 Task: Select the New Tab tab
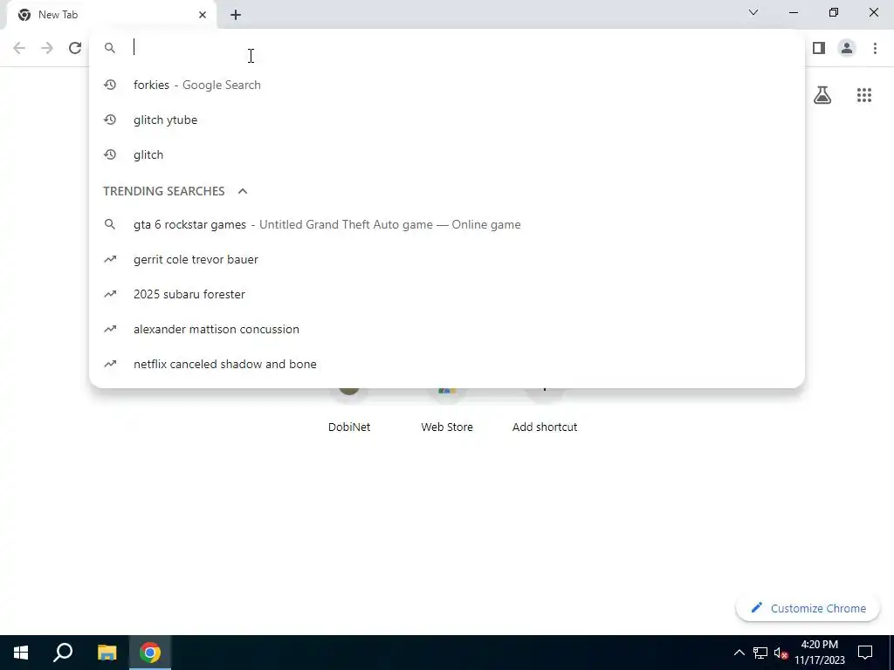[x=111, y=15]
